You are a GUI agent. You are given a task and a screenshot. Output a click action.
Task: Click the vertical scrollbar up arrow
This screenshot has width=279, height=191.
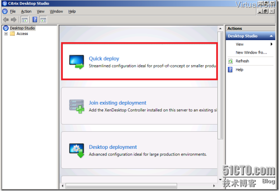[x=220, y=29]
